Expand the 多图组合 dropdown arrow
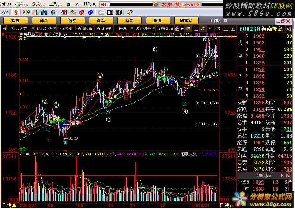The width and height of the screenshot is (295, 209). pyautogui.click(x=154, y=29)
